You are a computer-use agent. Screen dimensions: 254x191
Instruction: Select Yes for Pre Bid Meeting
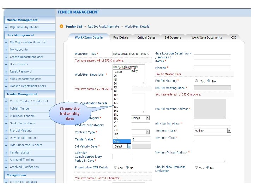(196, 81)
